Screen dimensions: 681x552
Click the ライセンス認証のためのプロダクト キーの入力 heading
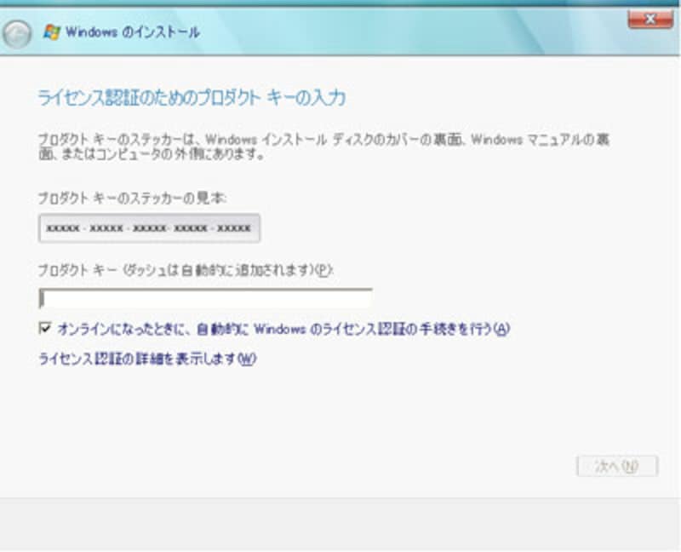click(x=192, y=97)
